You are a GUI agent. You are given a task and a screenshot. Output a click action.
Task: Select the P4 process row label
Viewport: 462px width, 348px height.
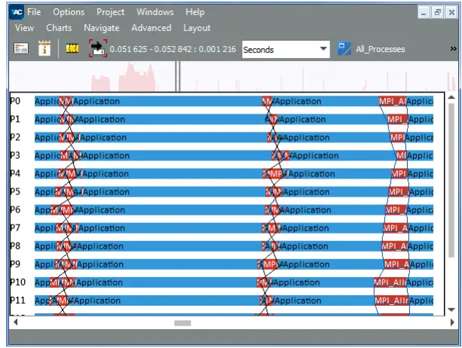15,173
